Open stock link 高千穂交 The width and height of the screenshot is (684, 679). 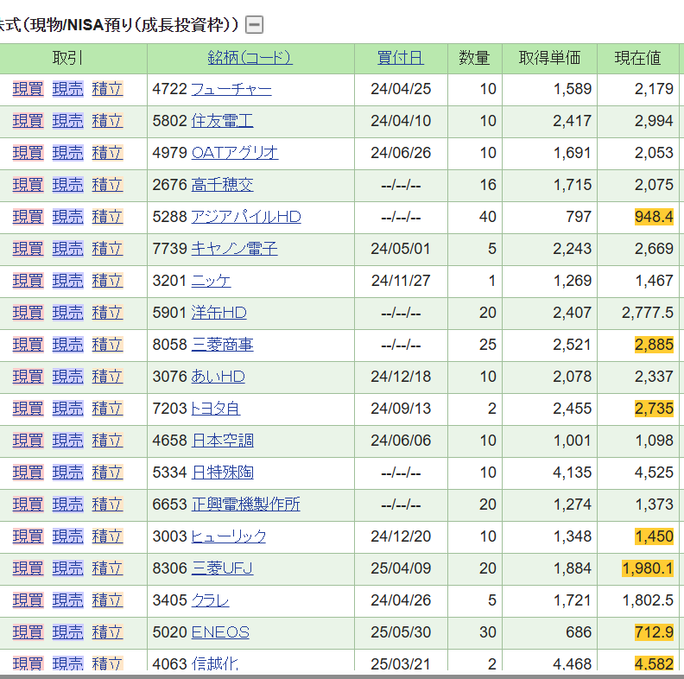click(x=223, y=185)
